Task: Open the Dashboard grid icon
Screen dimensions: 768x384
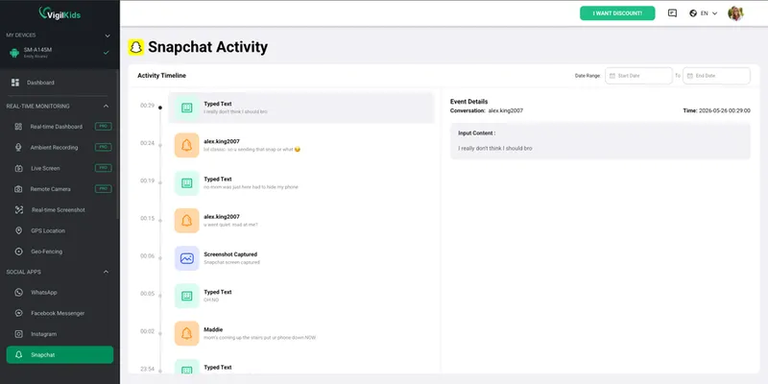Action: (x=15, y=83)
